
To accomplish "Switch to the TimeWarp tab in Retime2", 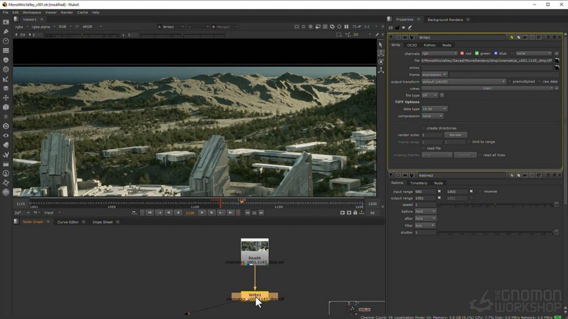I will coord(418,183).
